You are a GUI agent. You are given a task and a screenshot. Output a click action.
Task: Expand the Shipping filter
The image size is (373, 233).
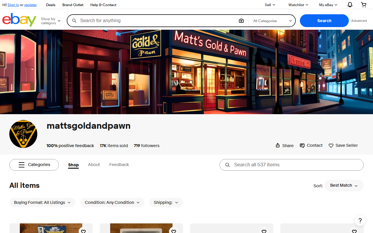point(166,202)
